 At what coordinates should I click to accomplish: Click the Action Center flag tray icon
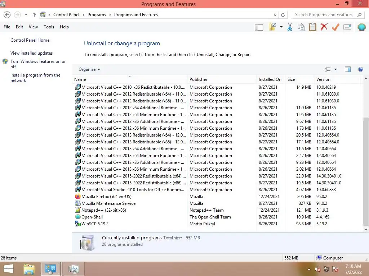335,269
